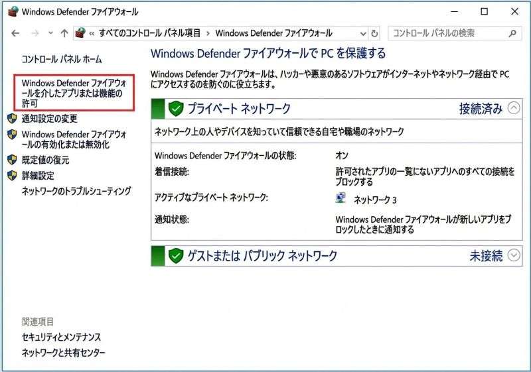Click green shield of プライベート ネットワーク

(176, 109)
